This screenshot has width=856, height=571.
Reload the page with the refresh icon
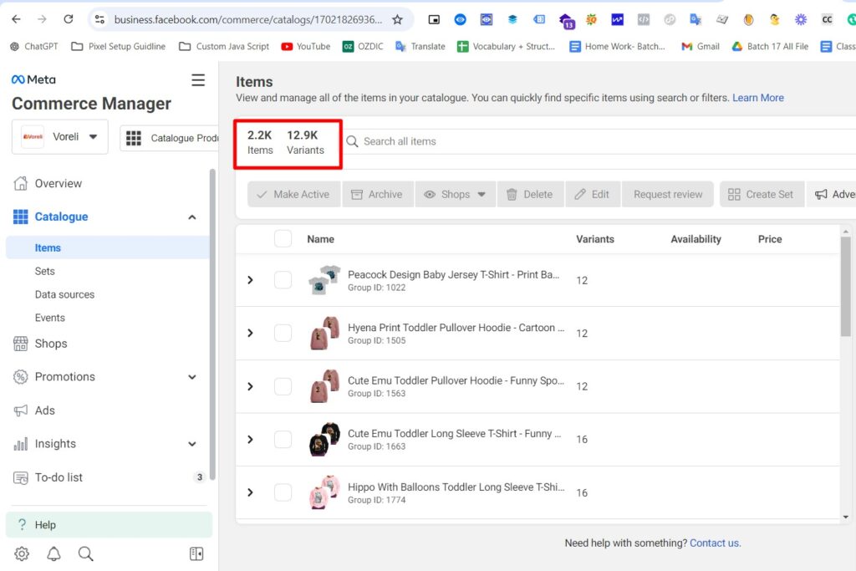(x=69, y=19)
